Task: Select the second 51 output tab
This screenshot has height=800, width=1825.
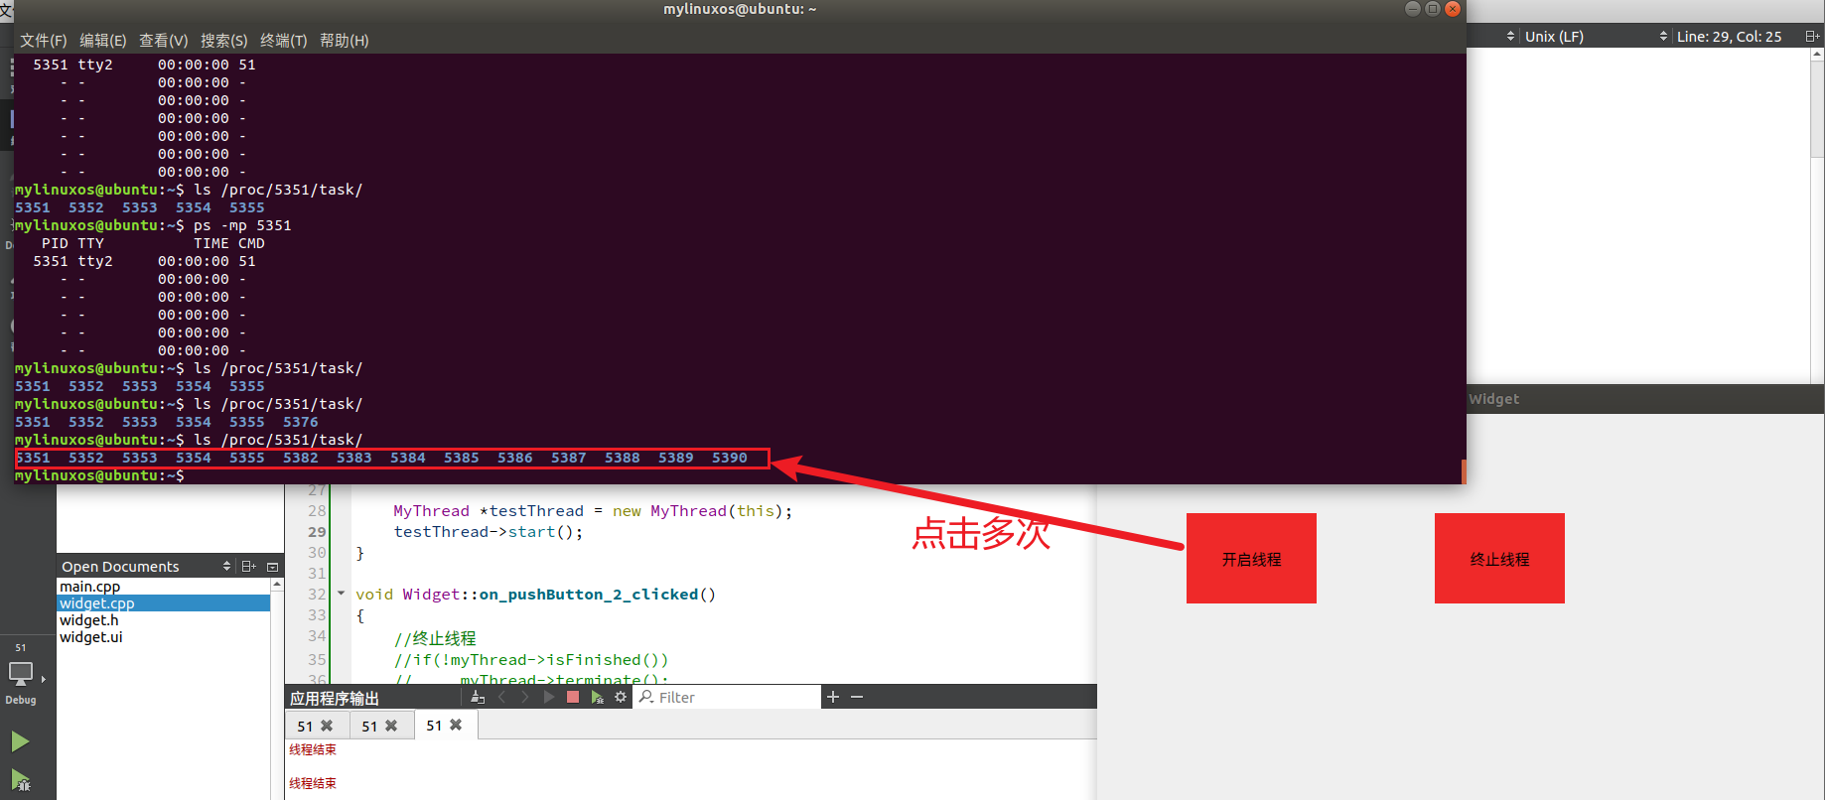Action: tap(380, 726)
